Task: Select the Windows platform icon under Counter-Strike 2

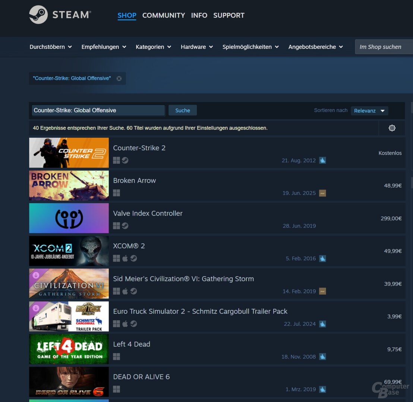Action: (x=116, y=160)
